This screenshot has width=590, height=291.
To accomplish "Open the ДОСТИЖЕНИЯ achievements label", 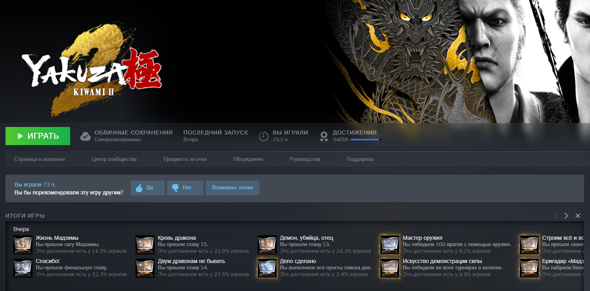I will (x=355, y=132).
